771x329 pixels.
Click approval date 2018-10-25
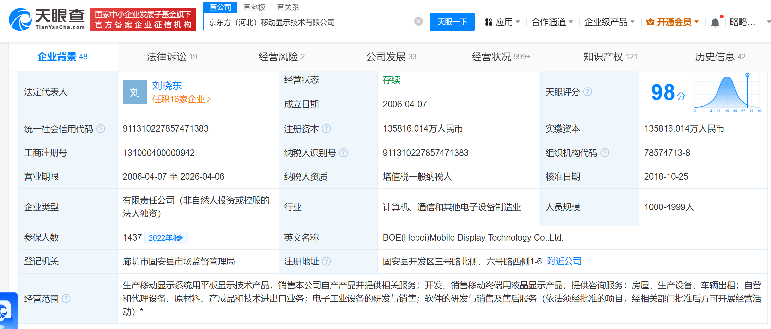point(666,177)
